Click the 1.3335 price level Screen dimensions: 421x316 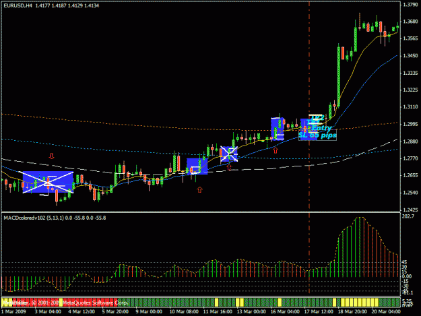[410, 73]
